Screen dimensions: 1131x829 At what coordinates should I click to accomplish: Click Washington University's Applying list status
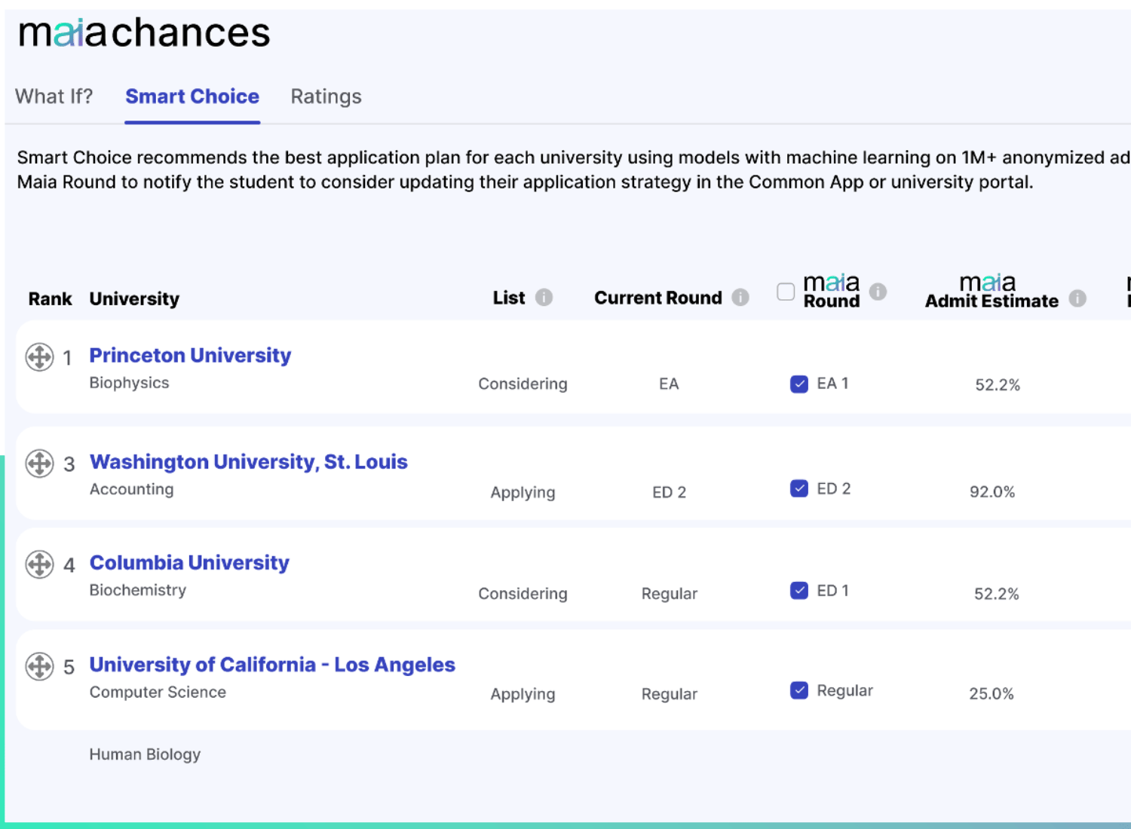tap(523, 492)
